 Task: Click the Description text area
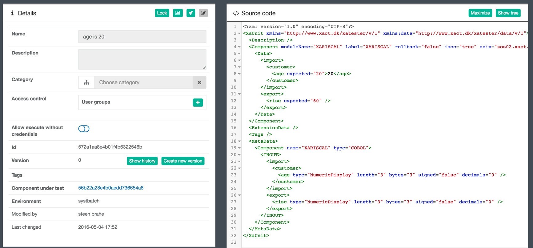click(142, 59)
